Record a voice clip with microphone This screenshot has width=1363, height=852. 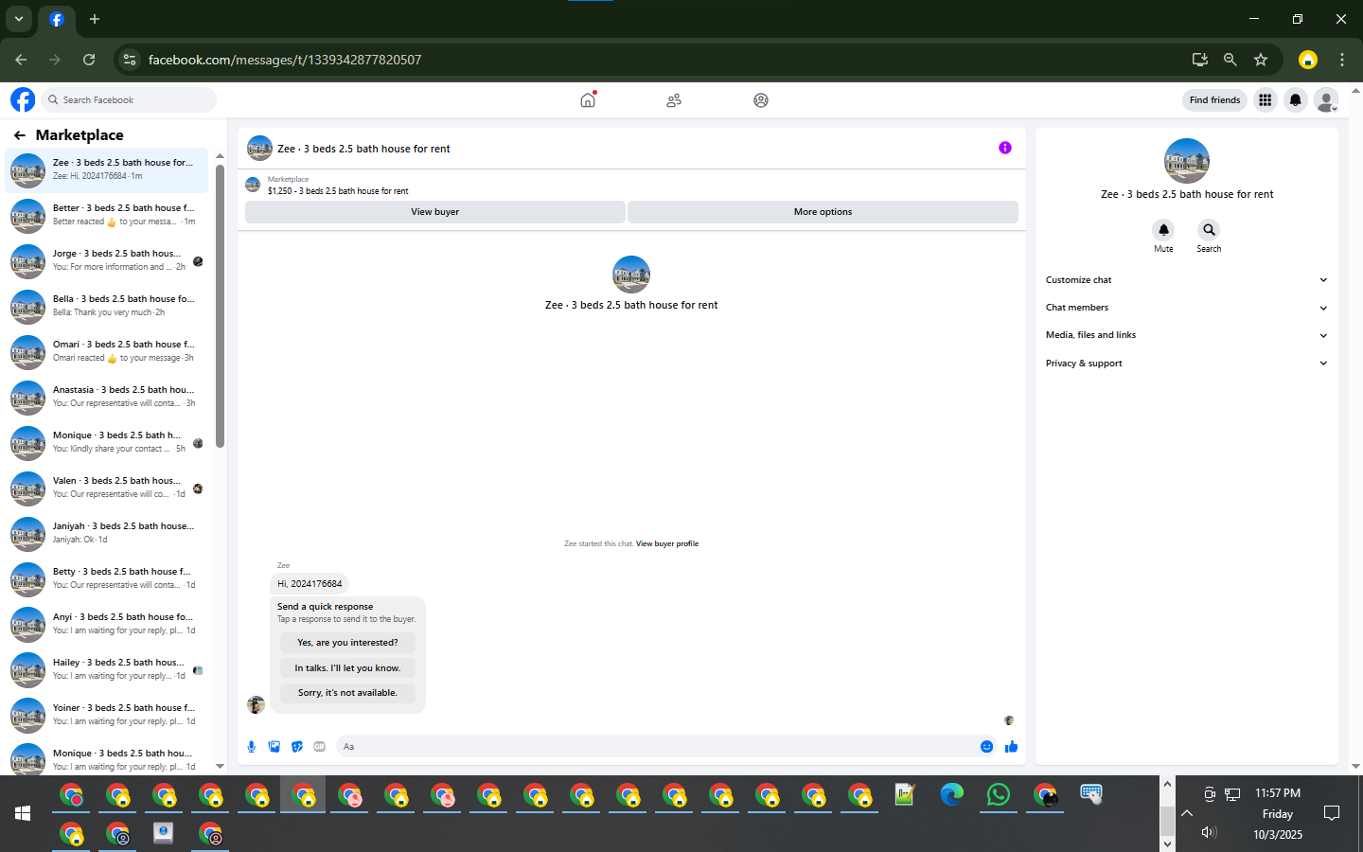pyautogui.click(x=252, y=747)
